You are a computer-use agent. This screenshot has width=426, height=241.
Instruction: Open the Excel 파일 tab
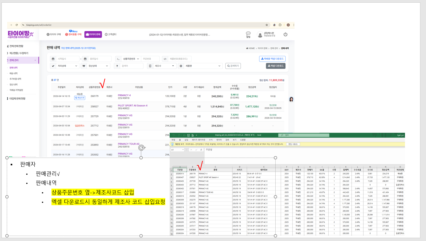click(x=173, y=140)
